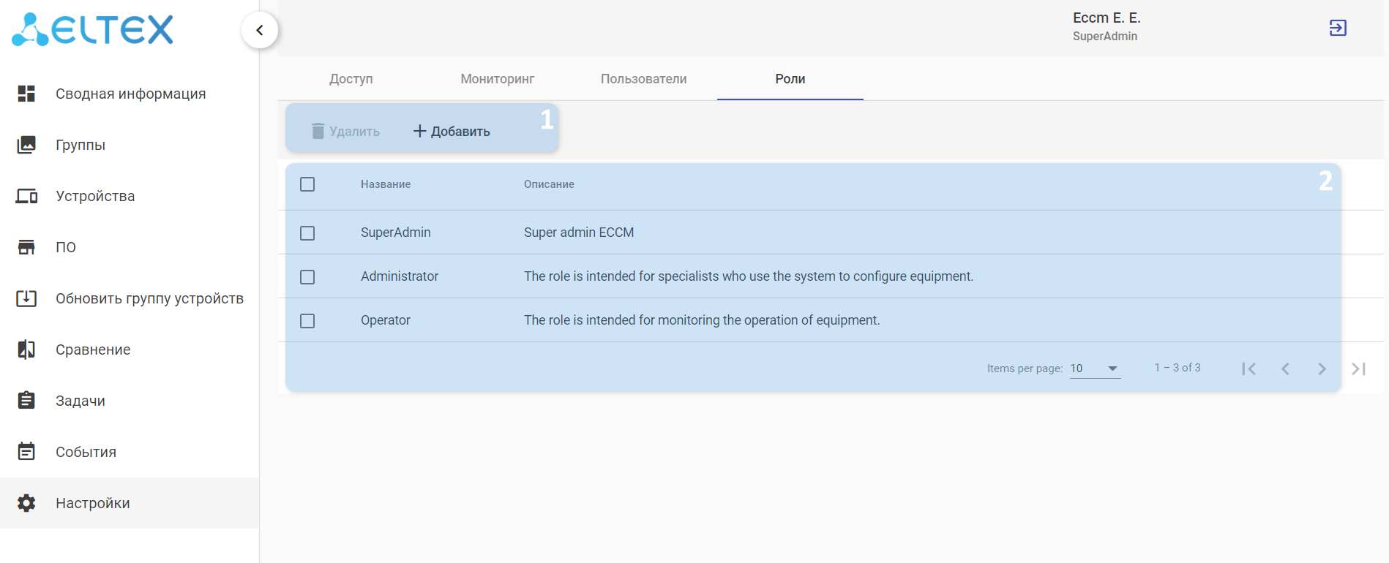
Task: Switch to the Пользователи tab
Action: pyautogui.click(x=643, y=79)
